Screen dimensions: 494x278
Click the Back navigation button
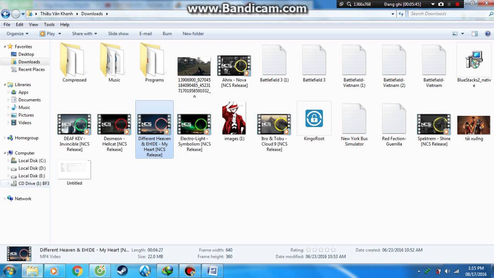(5, 14)
